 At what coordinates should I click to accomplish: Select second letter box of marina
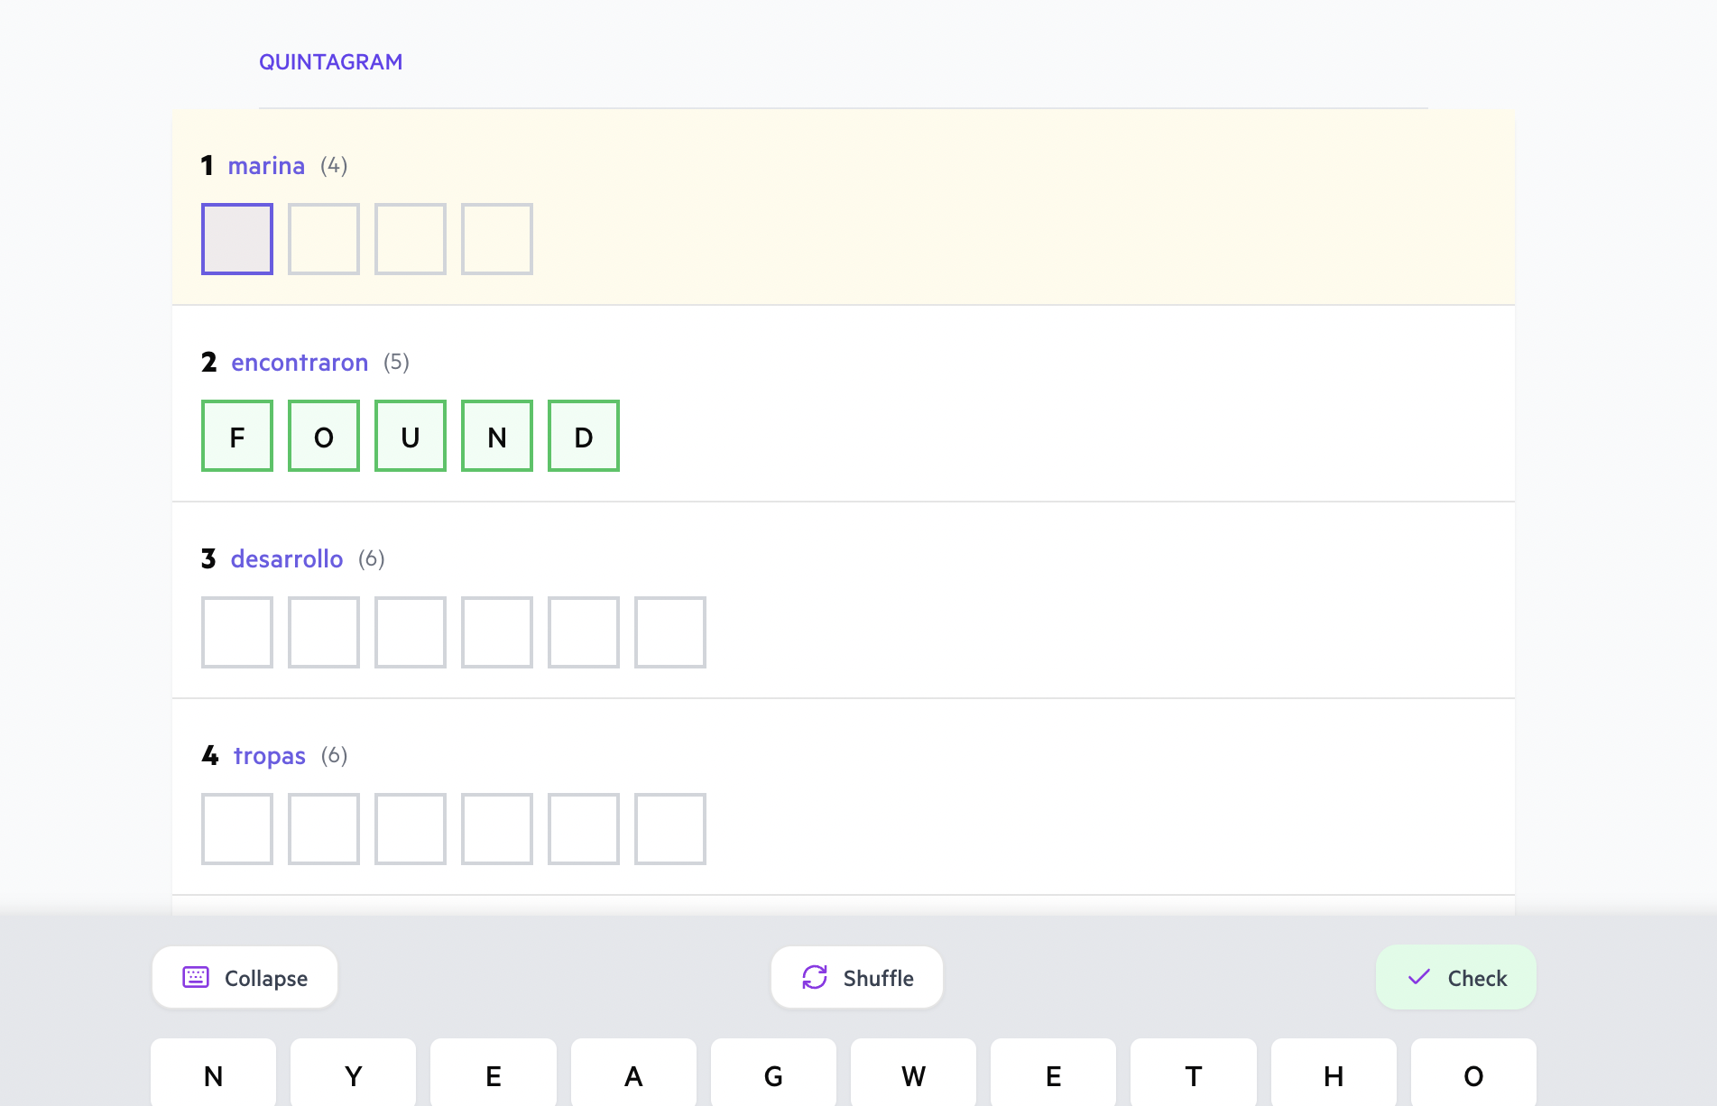[324, 239]
